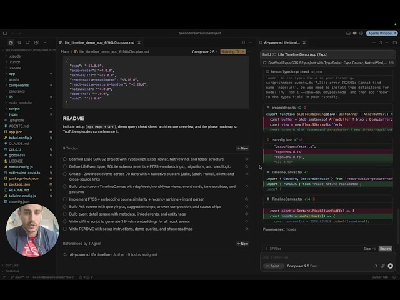Focus the Add a follow-up input
Viewport: 400px width, 300px height.
click(x=327, y=257)
